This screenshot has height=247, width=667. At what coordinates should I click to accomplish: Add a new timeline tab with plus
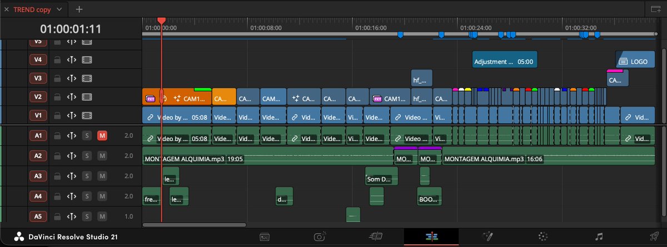tap(79, 9)
